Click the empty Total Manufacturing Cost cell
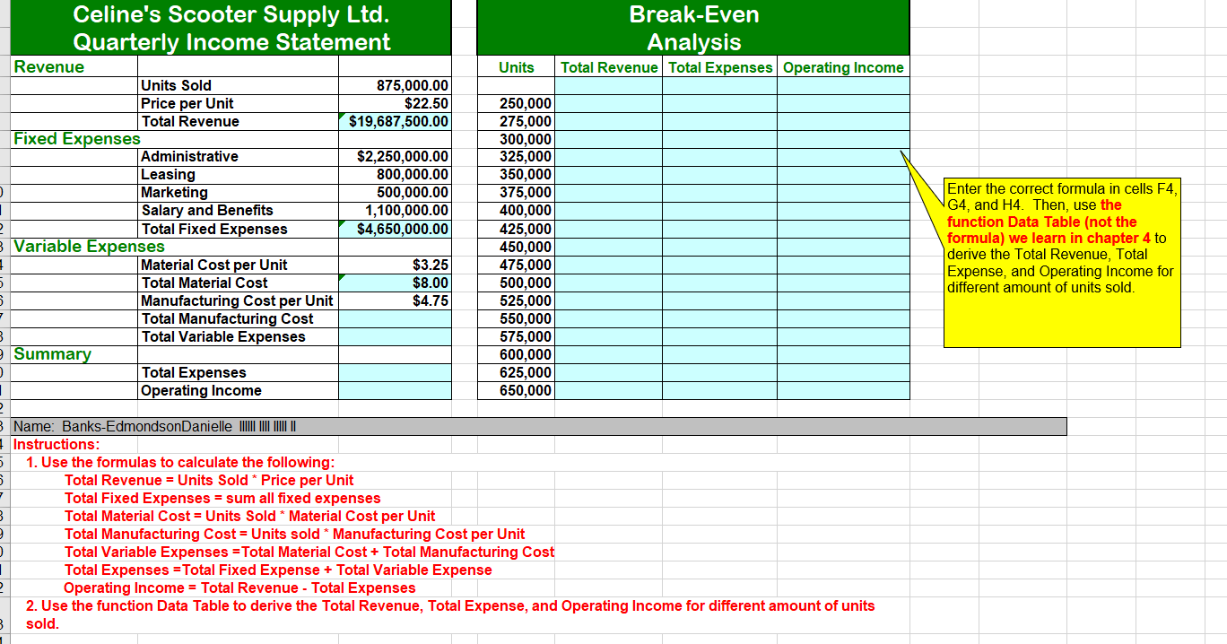 point(395,318)
